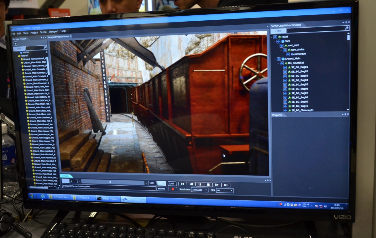Viewport: 376px width, 238px height.
Task: Click the ROOT node icon
Action: pos(279,37)
